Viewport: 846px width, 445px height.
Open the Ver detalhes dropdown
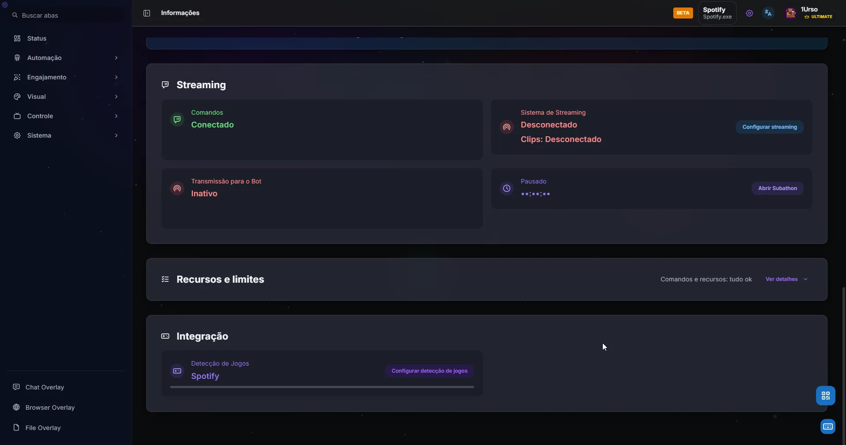(786, 279)
